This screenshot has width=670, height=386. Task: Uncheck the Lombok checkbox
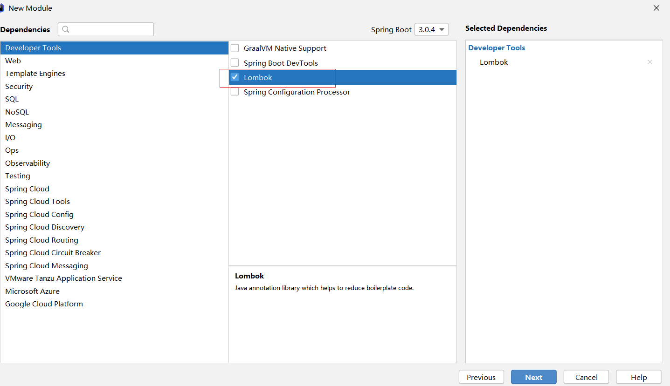[x=235, y=77]
